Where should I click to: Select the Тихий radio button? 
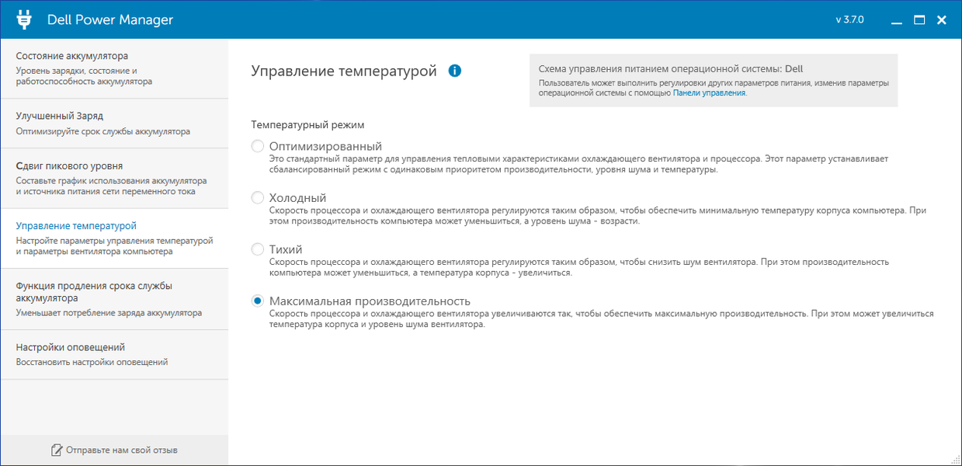tap(258, 249)
